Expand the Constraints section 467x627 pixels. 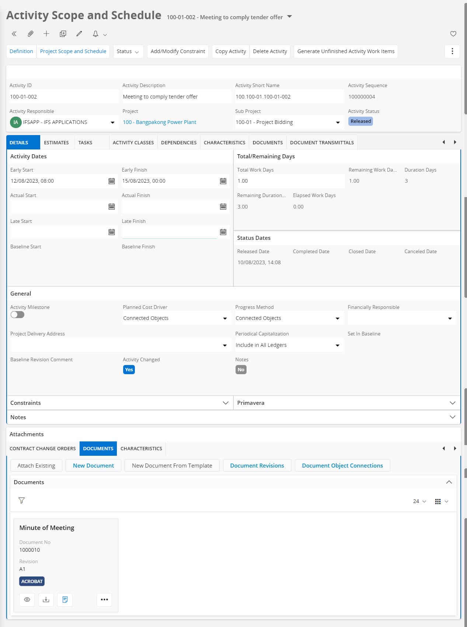[226, 403]
